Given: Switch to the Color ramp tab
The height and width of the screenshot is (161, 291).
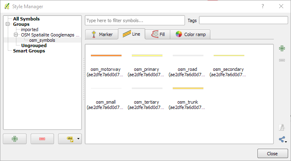Looking at the screenshot, I should click(x=190, y=34).
